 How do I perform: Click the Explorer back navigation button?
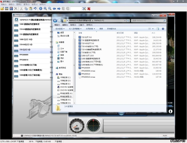55,21
